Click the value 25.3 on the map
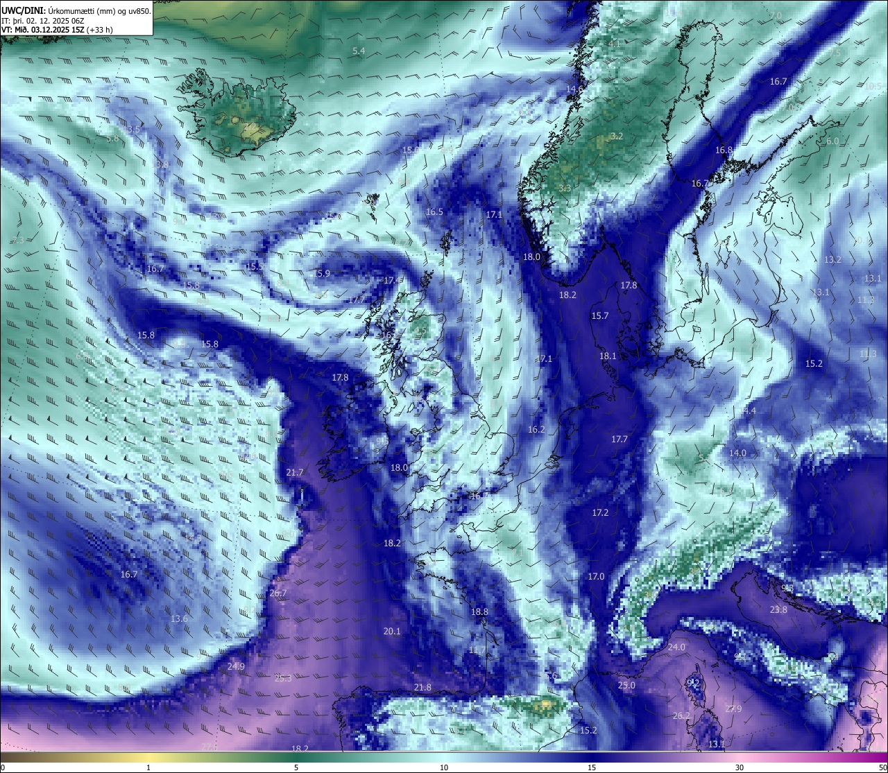 coord(283,679)
